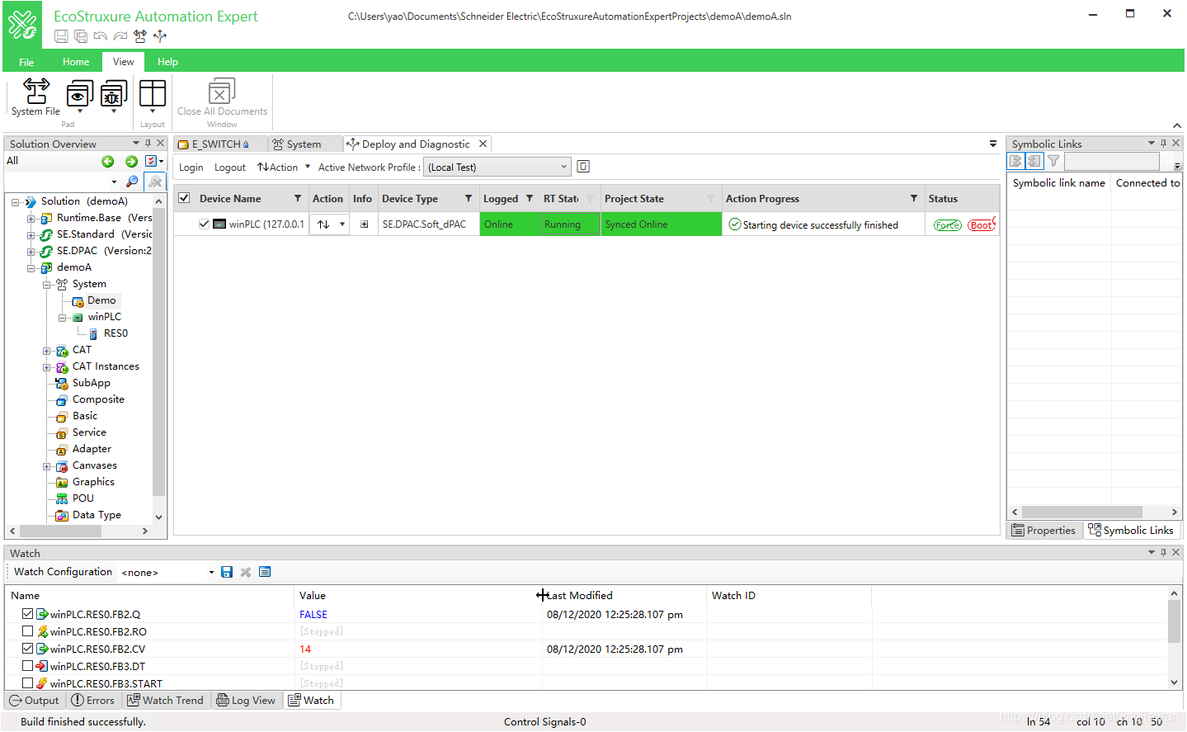The width and height of the screenshot is (1187, 732).
Task: Click the Save icon in quick access toolbar
Action: click(x=61, y=36)
